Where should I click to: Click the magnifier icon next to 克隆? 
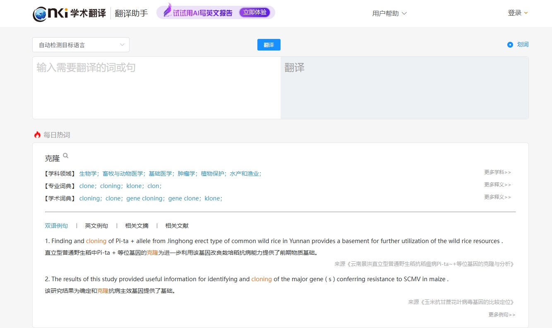66,155
